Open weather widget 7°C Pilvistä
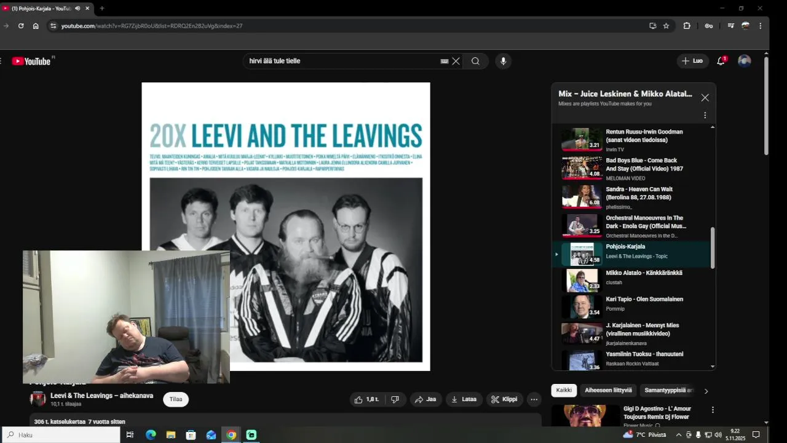The height and width of the screenshot is (443, 787). pos(644,434)
